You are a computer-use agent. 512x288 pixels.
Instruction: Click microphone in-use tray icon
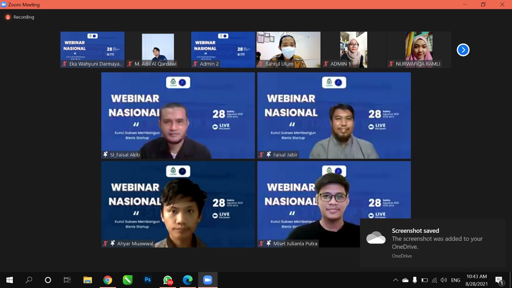[415, 280]
